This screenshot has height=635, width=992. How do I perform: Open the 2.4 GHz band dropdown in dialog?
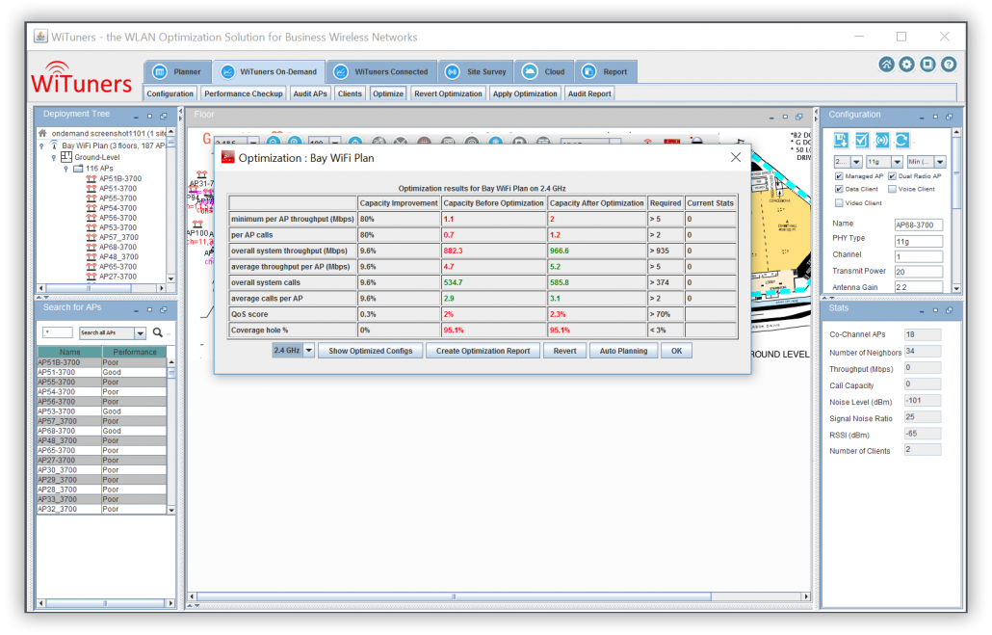point(309,350)
